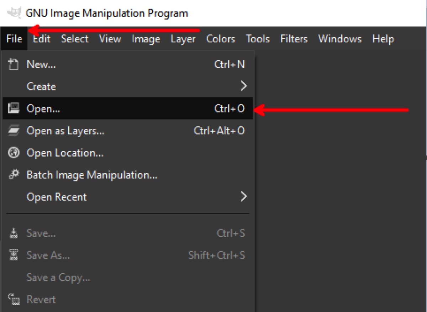The width and height of the screenshot is (427, 312).
Task: Expand the Open Recent submenu arrow
Action: coord(243,196)
